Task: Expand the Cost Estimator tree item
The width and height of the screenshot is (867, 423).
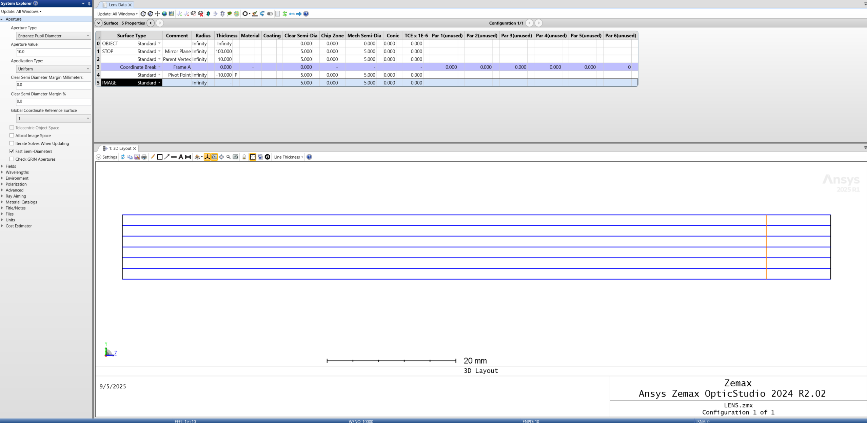Action: point(2,226)
